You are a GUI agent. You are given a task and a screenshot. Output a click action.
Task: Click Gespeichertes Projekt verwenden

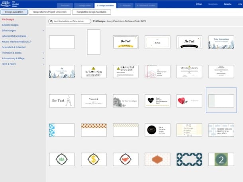(50, 12)
